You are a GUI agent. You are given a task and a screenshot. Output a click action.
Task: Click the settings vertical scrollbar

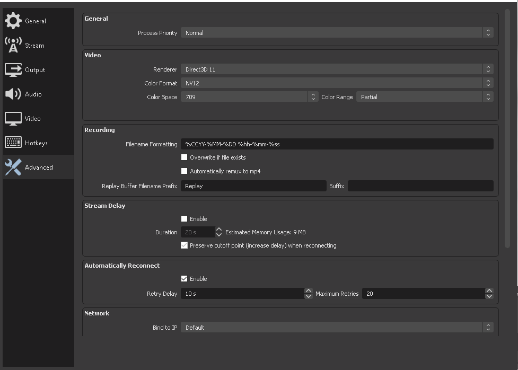click(507, 133)
